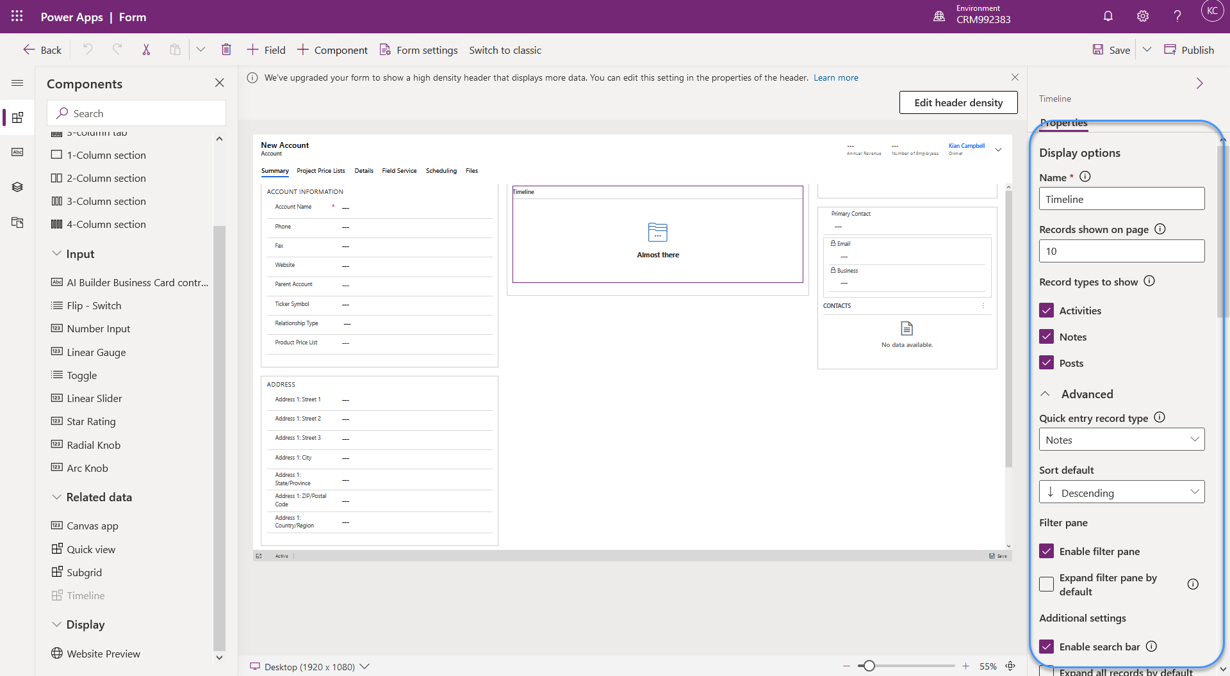1230x676 pixels.
Task: Open the Learn more link
Action: pyautogui.click(x=835, y=78)
